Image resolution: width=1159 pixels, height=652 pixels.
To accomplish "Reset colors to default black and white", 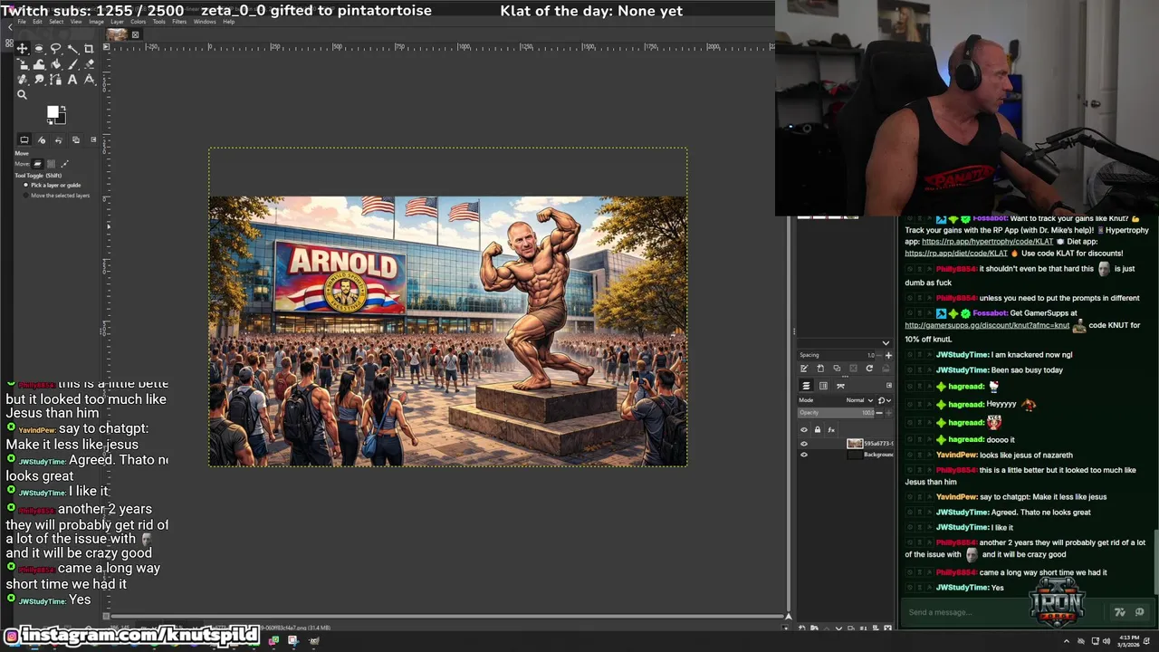I will click(50, 122).
